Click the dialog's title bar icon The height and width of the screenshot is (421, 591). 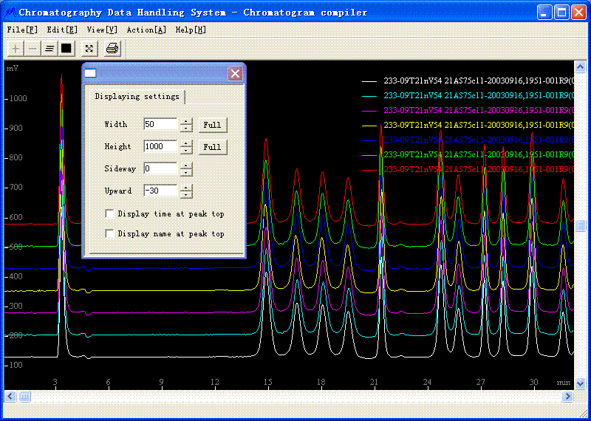click(91, 73)
